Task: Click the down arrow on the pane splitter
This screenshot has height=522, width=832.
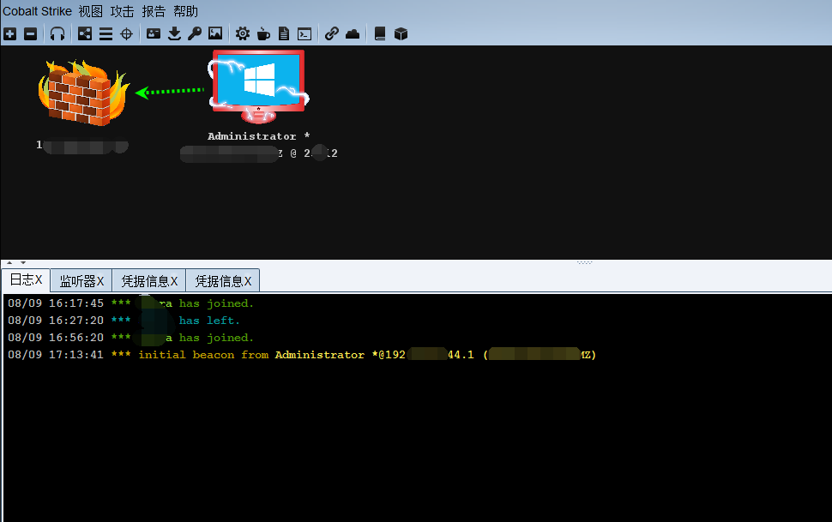Action: (x=23, y=262)
